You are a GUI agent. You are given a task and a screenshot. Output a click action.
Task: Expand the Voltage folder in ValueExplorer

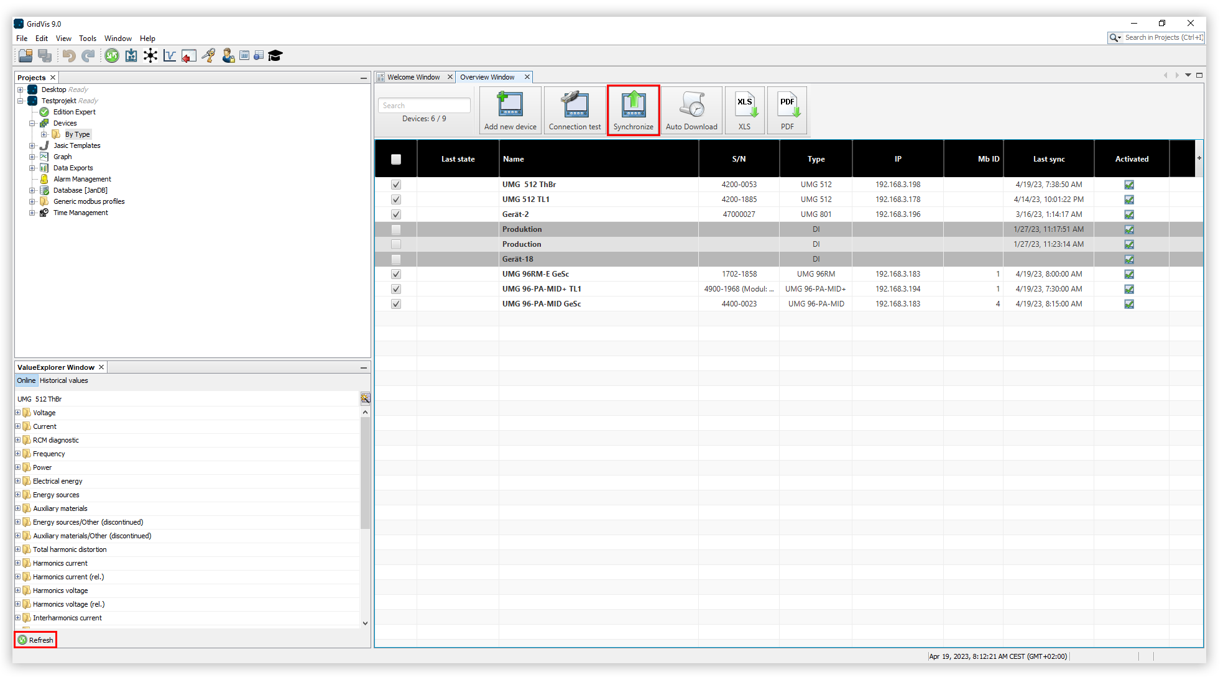[18, 413]
